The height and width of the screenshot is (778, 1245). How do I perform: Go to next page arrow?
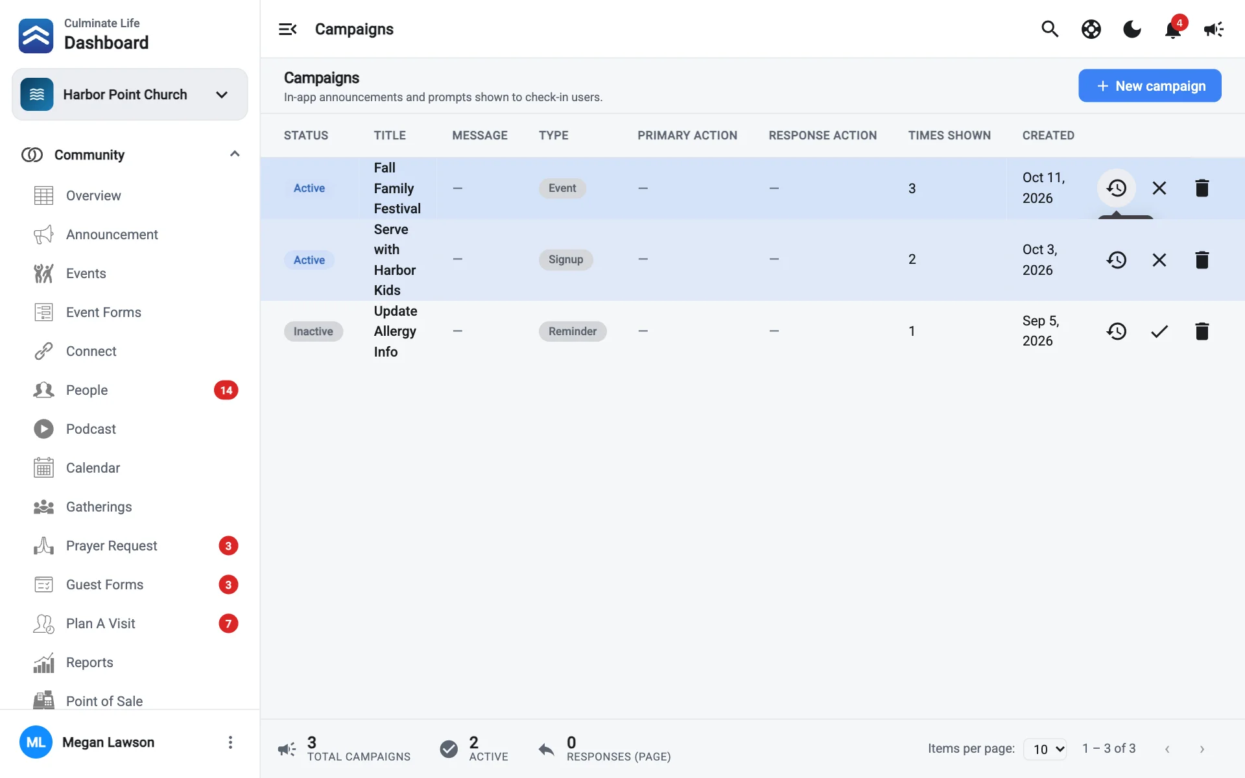pyautogui.click(x=1202, y=749)
